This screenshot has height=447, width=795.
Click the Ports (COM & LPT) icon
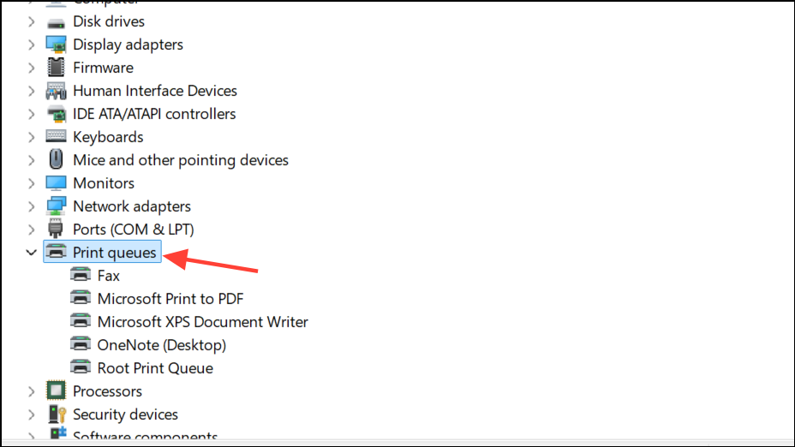[56, 229]
